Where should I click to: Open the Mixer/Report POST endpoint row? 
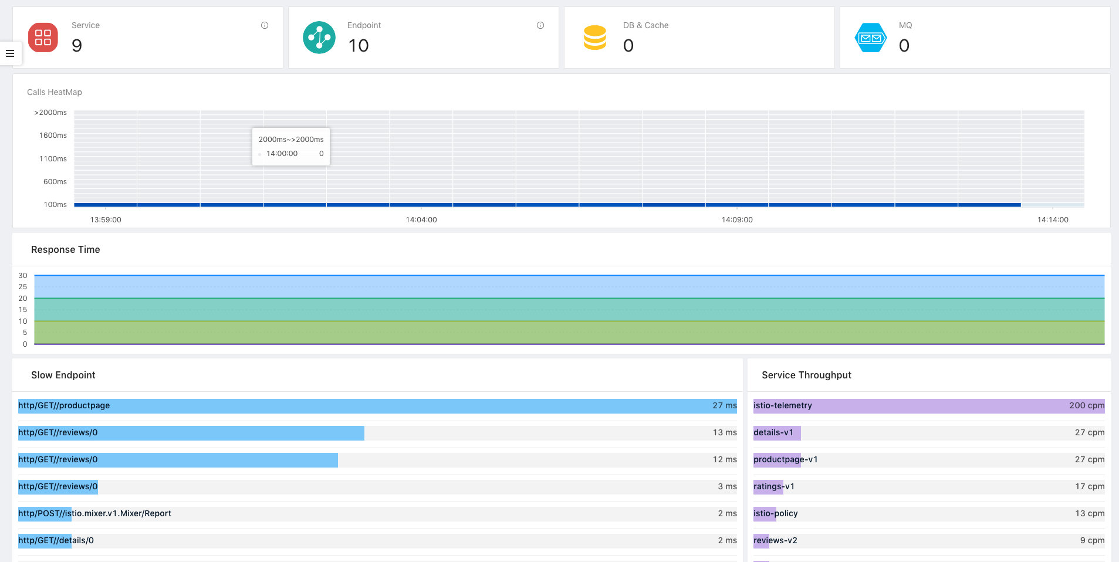(94, 514)
